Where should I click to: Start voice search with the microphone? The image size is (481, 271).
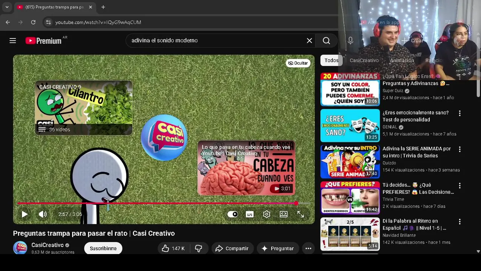350,41
